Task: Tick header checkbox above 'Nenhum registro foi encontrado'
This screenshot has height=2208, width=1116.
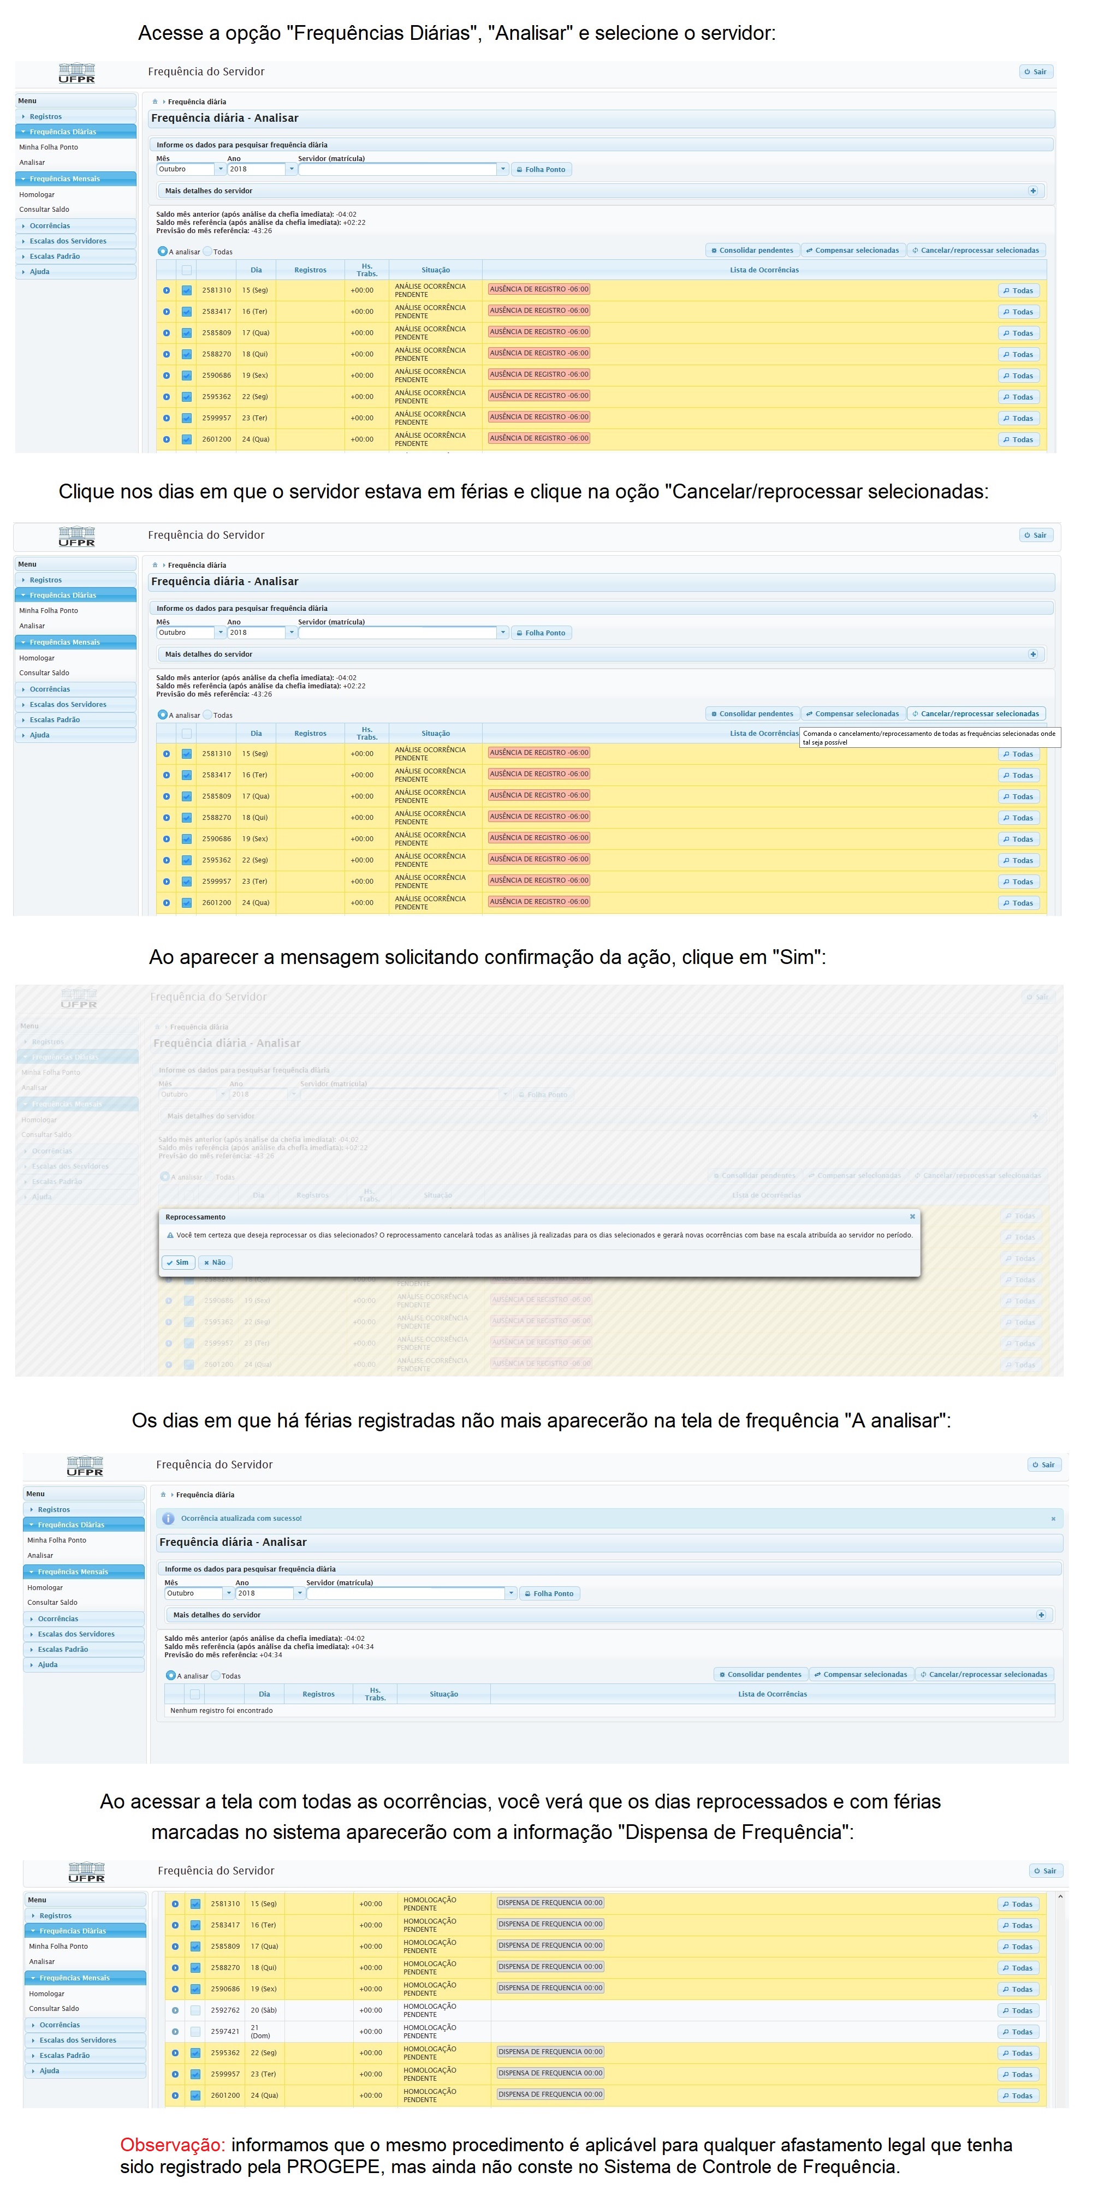Action: [x=195, y=1694]
